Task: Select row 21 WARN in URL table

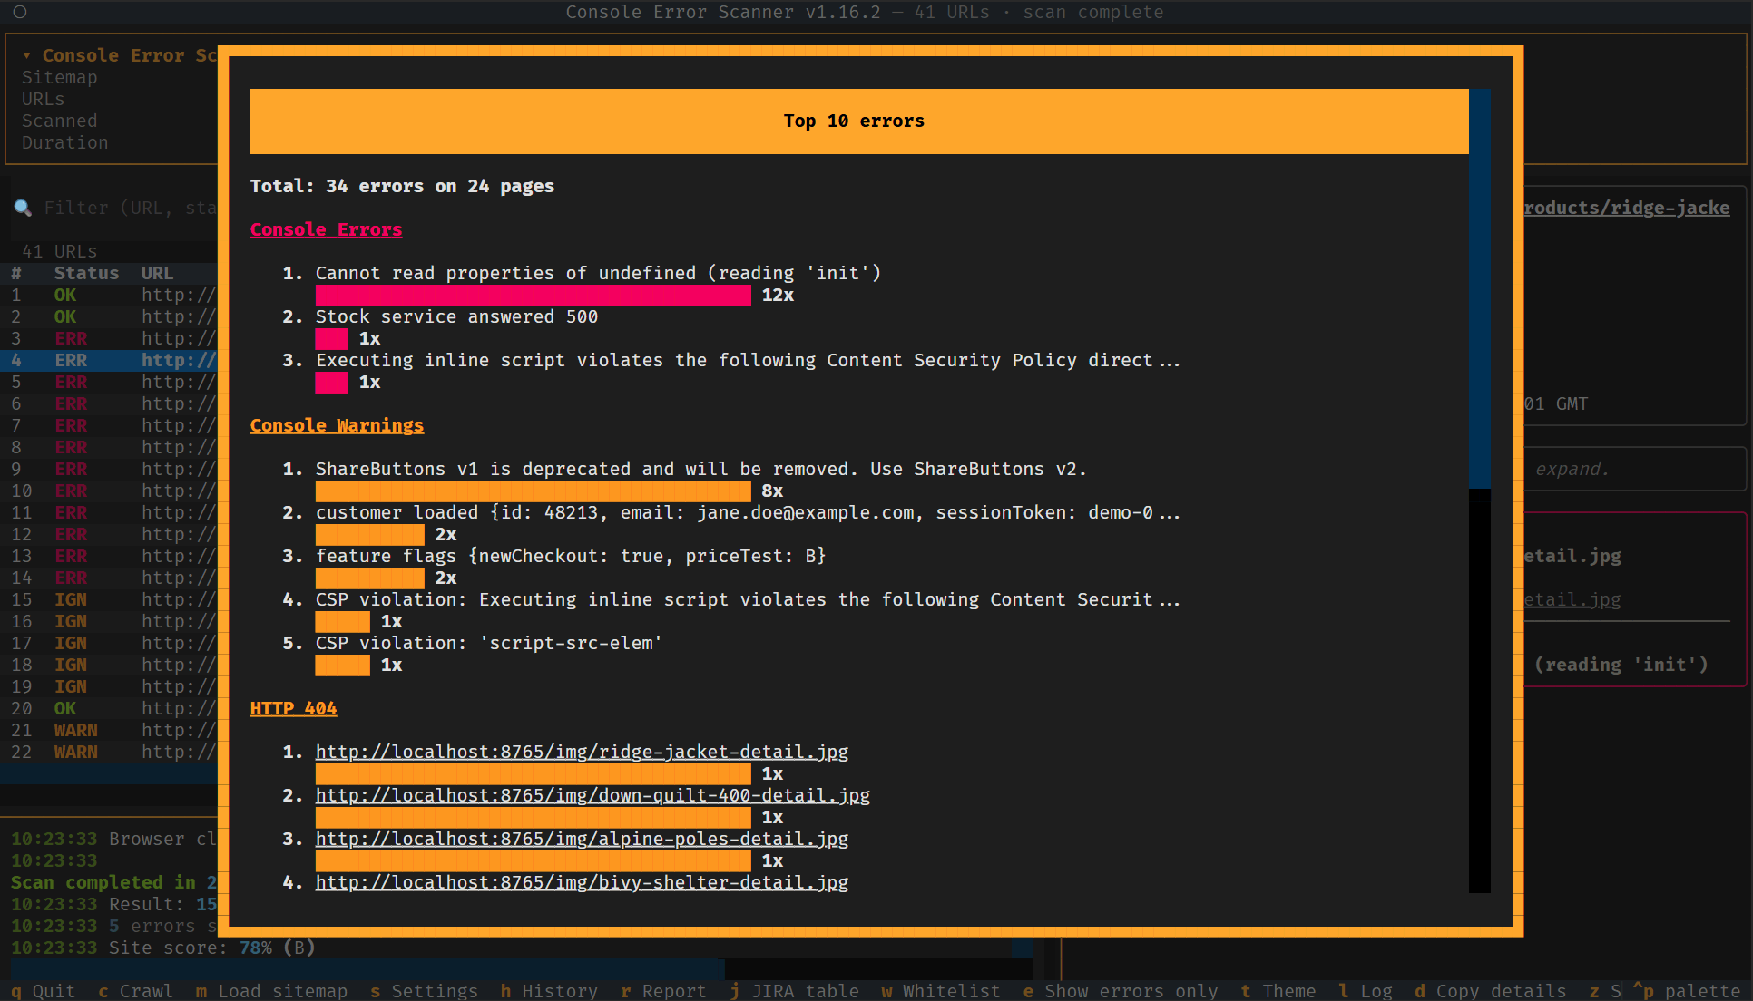Action: pyautogui.click(x=109, y=730)
